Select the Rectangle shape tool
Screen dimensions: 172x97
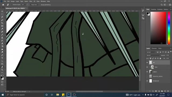pos(2,64)
